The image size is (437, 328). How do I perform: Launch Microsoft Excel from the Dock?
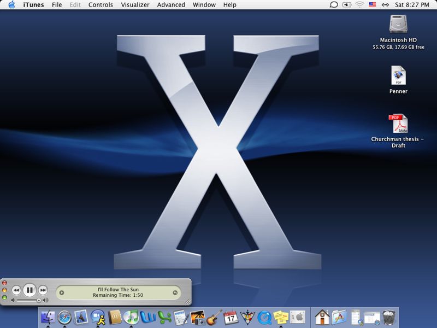(x=164, y=318)
